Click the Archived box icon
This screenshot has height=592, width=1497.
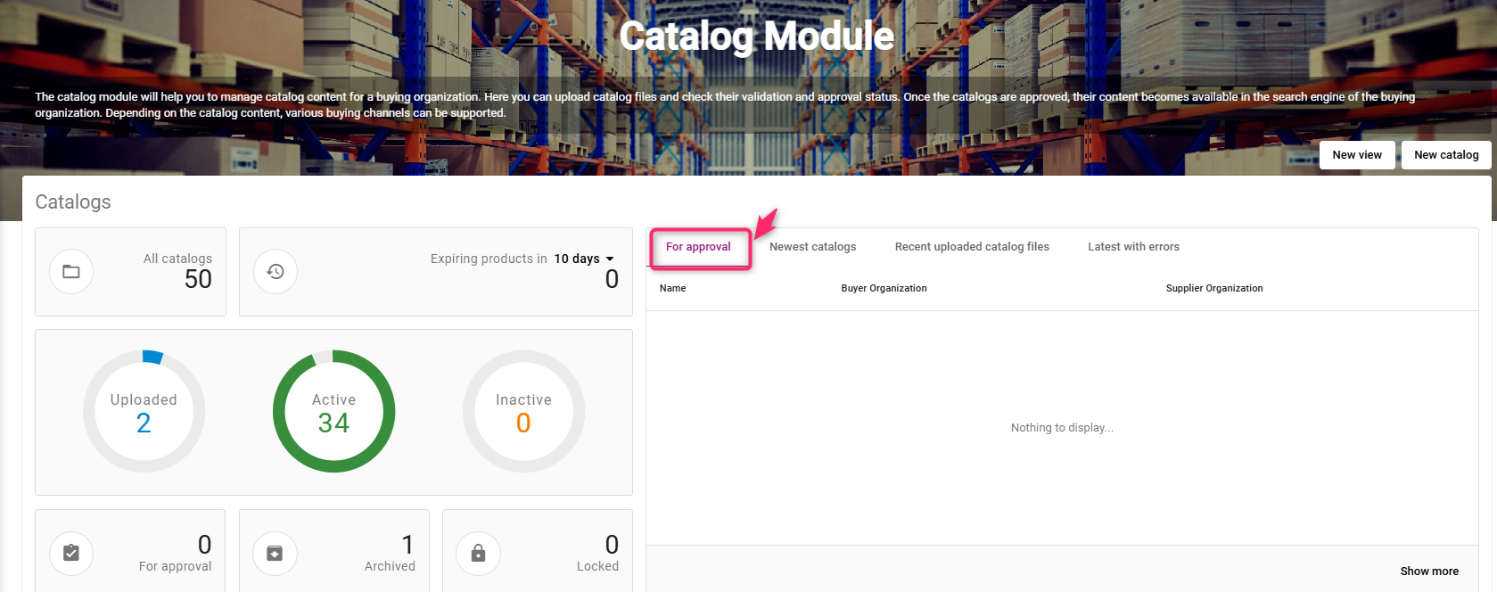(x=275, y=554)
